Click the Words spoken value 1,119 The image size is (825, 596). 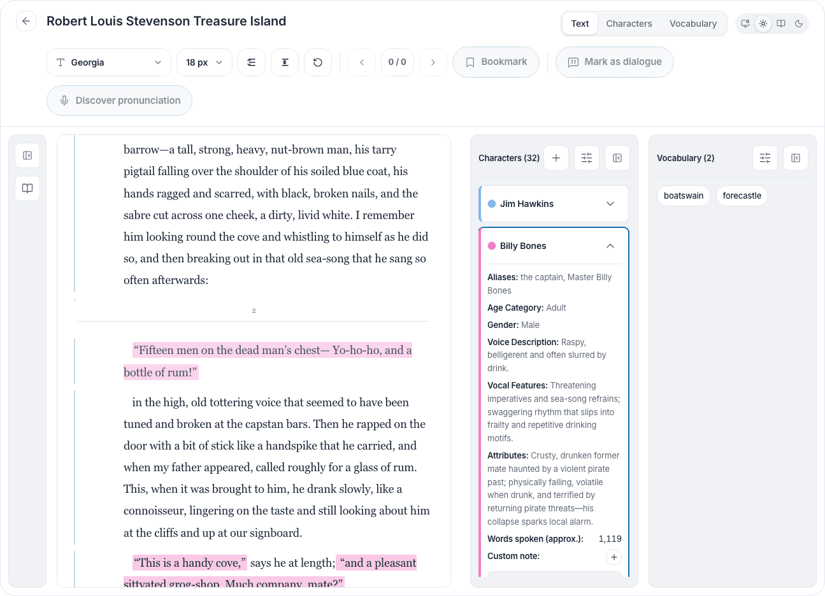pos(610,539)
